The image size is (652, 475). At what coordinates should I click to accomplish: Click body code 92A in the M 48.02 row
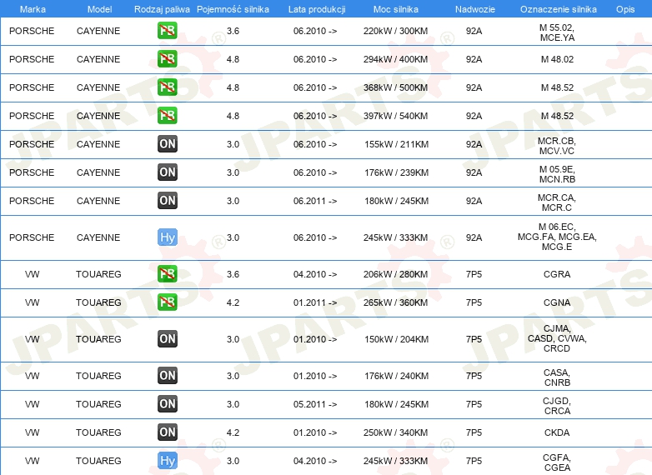pyautogui.click(x=474, y=59)
